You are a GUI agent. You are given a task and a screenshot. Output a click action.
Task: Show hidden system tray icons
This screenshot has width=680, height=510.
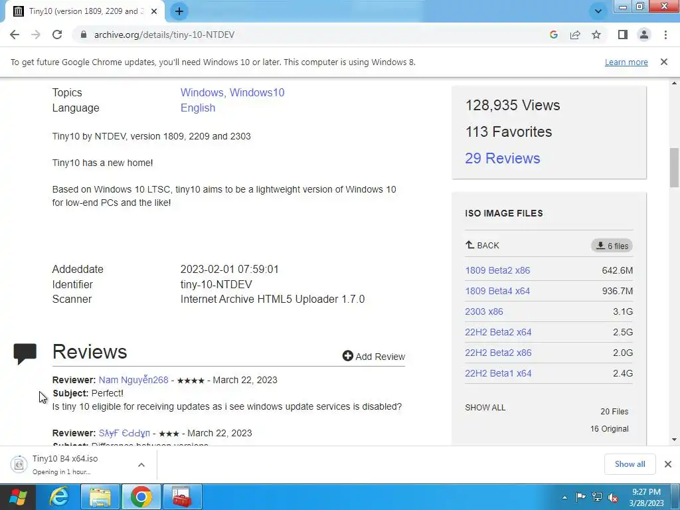(x=564, y=497)
